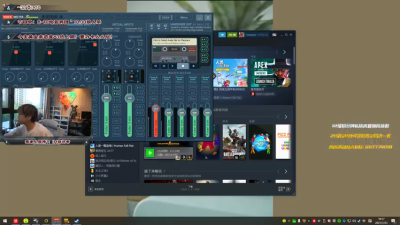Toggle cassette playback output to A1
Image resolution: width=400 pixels, height=225 pixels.
click(x=204, y=39)
